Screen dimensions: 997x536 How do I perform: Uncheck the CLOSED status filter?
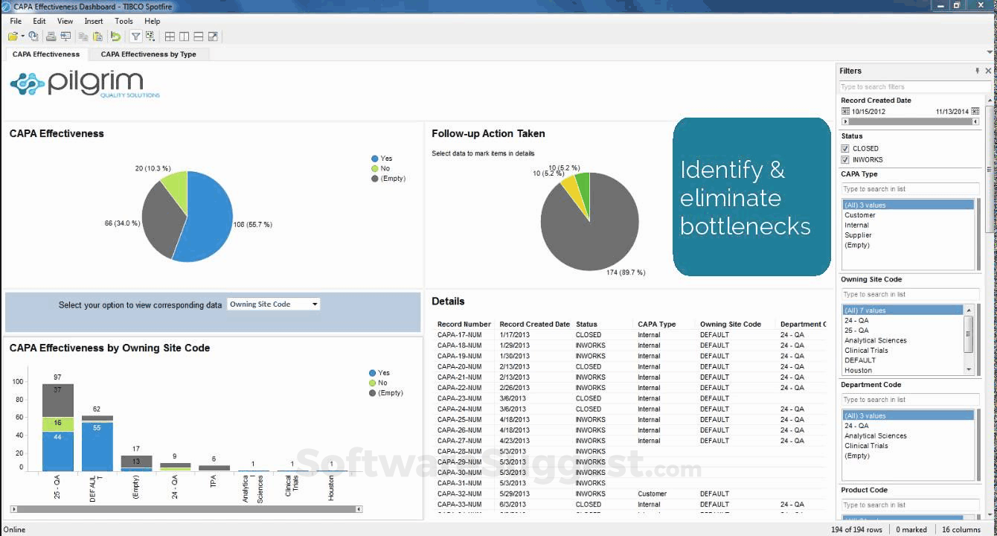tap(845, 148)
